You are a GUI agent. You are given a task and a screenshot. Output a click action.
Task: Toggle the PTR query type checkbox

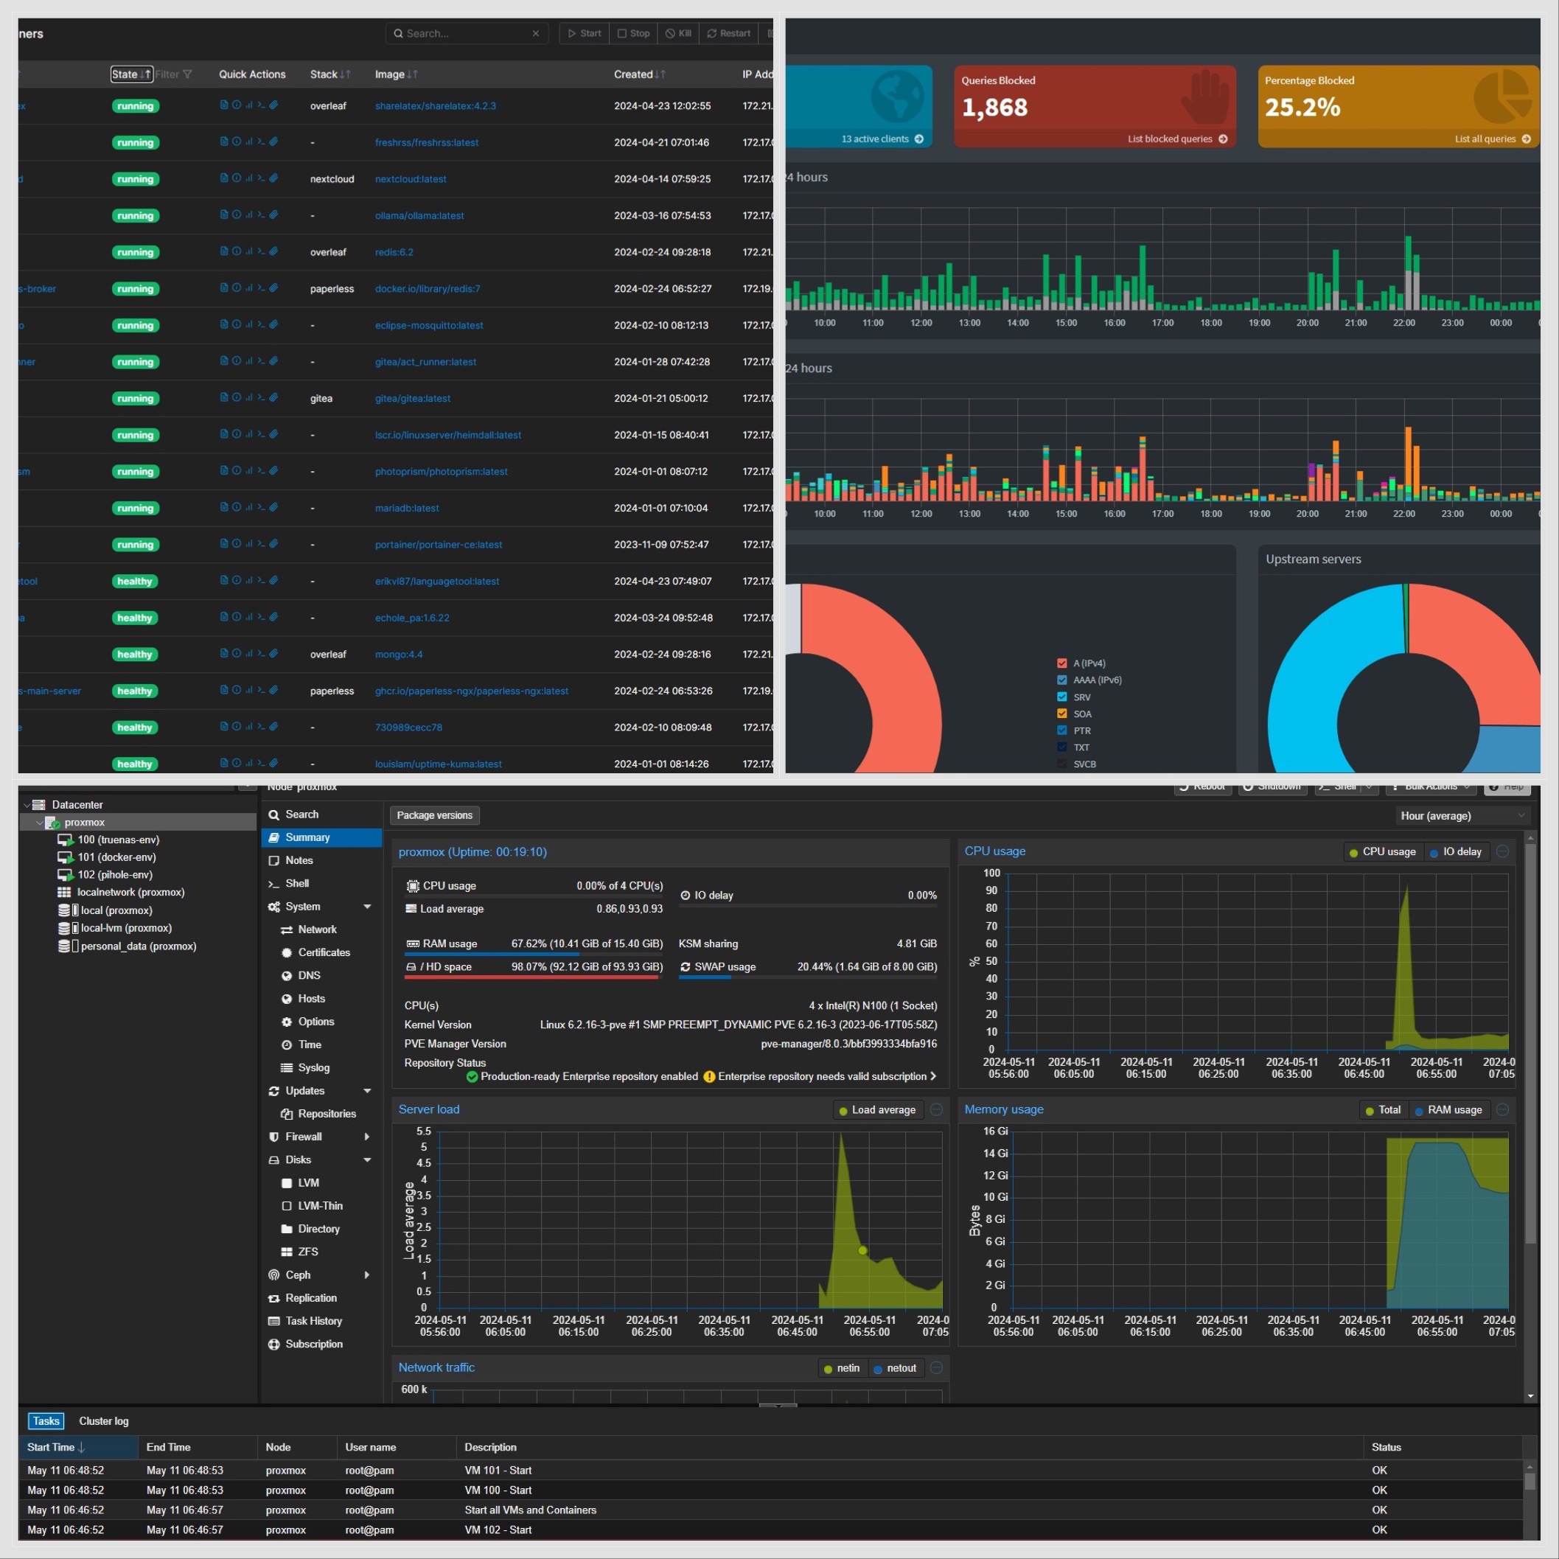point(1062,730)
